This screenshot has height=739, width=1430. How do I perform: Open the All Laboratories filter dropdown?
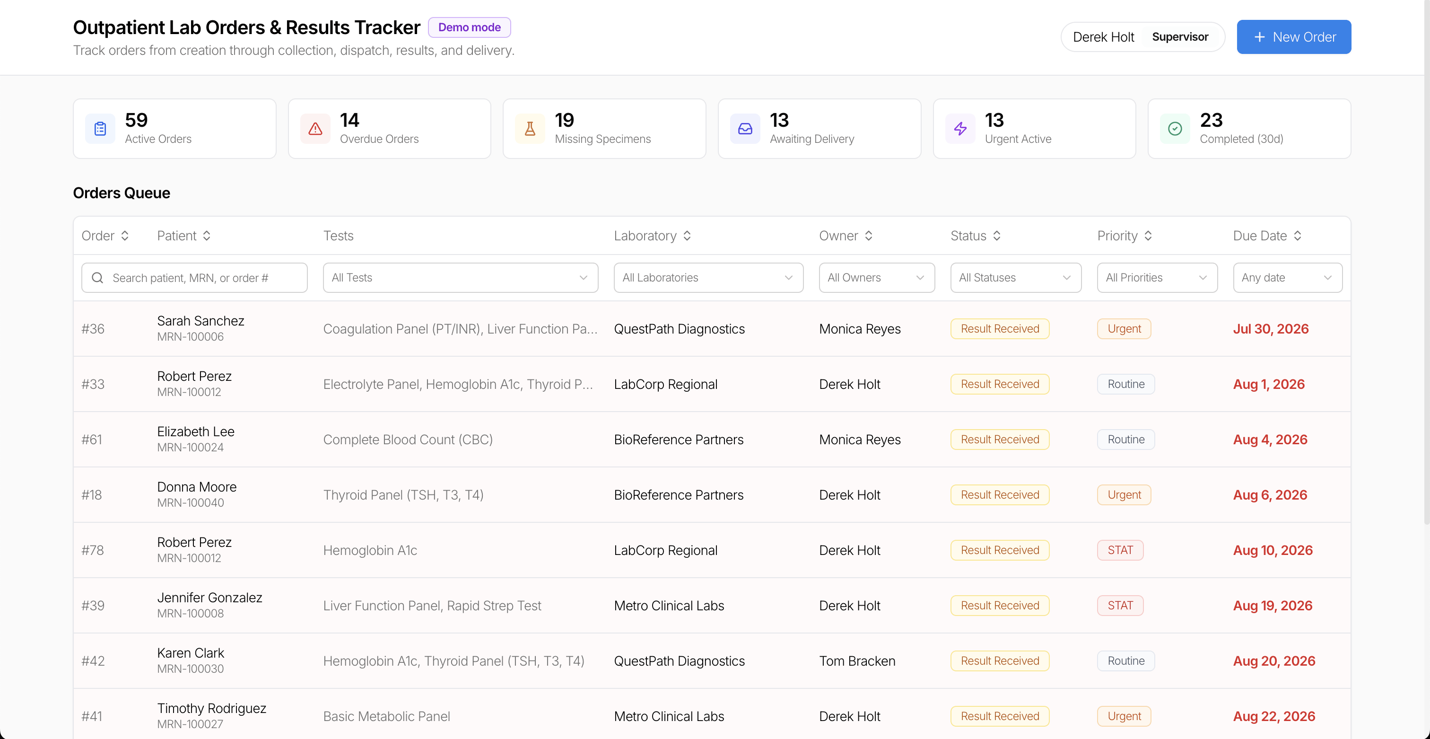click(708, 278)
